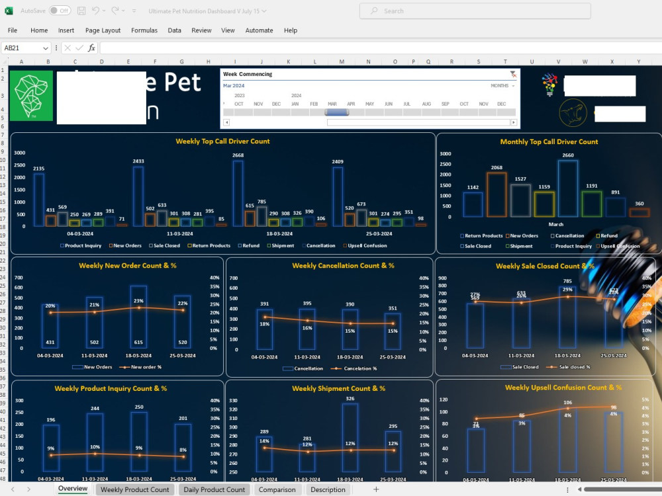Open the Description sheet tab
The image size is (662, 496).
[x=328, y=489]
